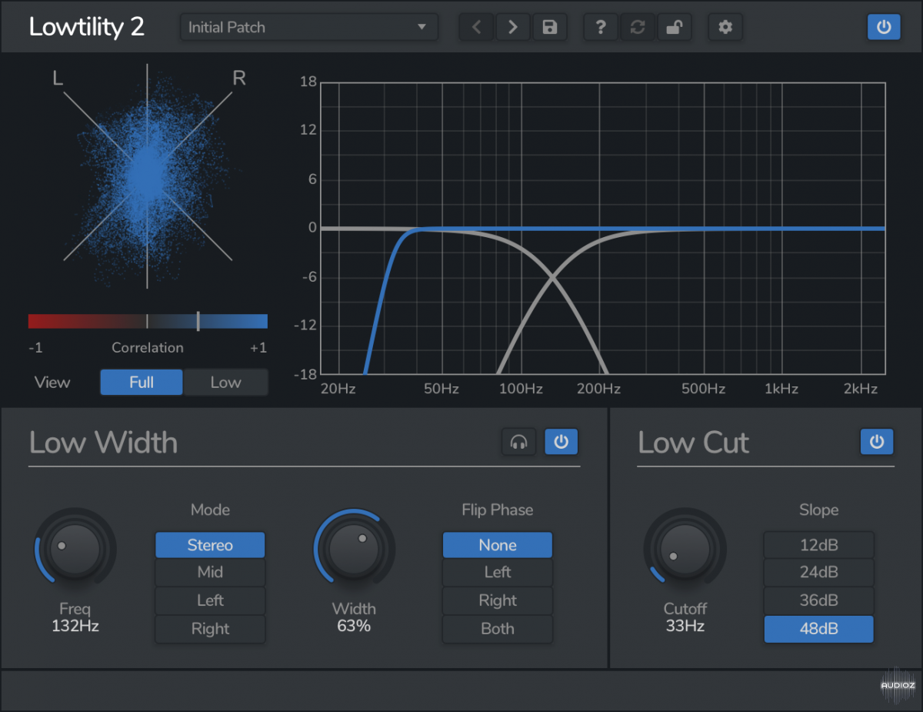The image size is (923, 712).
Task: Click the Low Cut heading
Action: pos(693,443)
